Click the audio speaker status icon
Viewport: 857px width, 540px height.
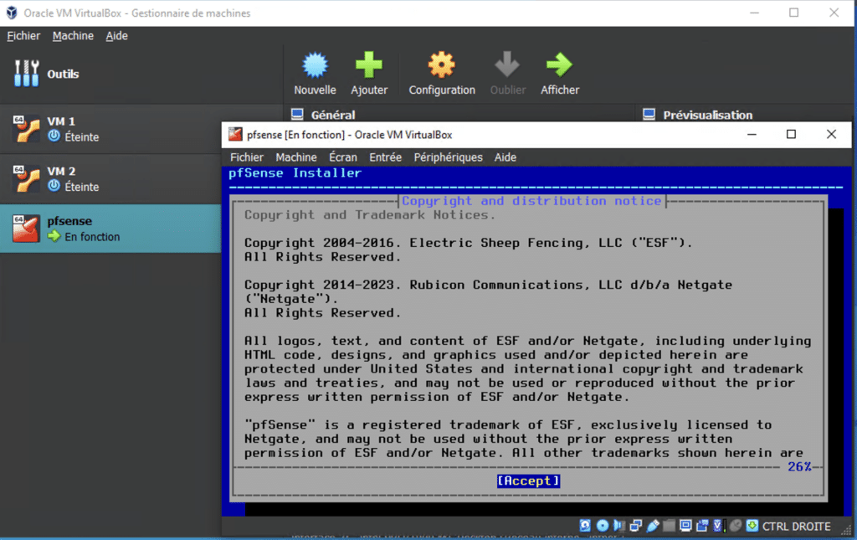click(x=619, y=526)
